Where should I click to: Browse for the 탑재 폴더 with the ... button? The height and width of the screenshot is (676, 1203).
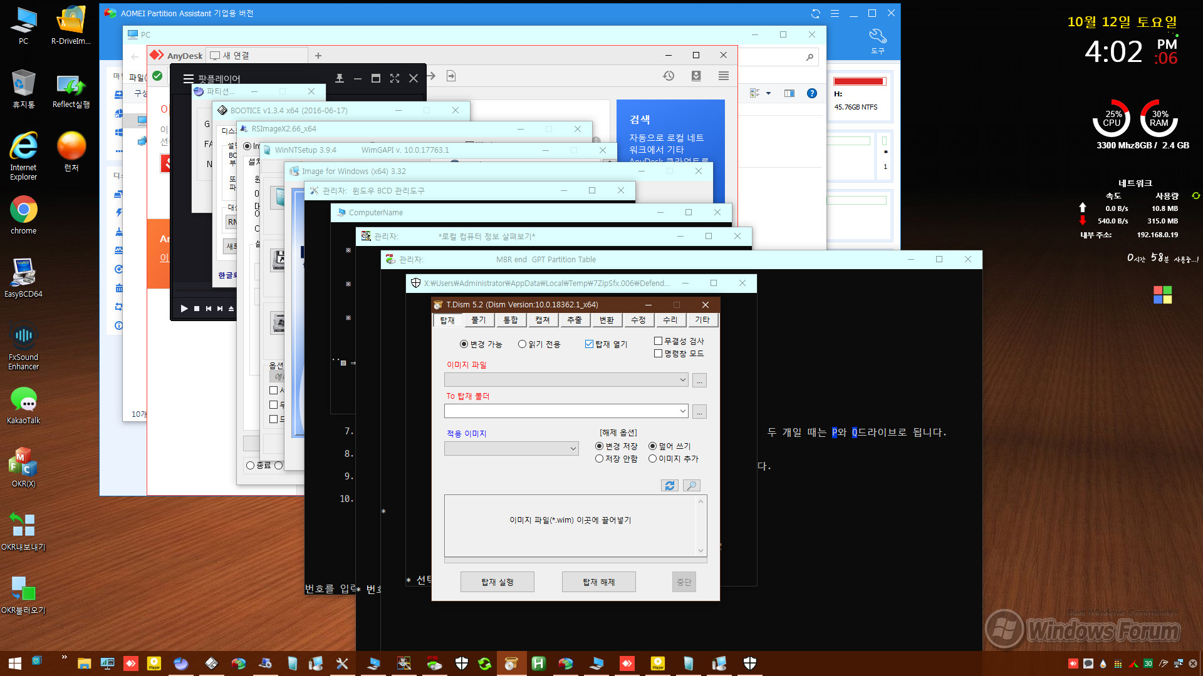pyautogui.click(x=700, y=412)
